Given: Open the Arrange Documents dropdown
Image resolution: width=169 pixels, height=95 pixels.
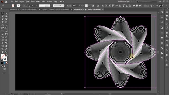Looking at the screenshot, I should (62, 2).
